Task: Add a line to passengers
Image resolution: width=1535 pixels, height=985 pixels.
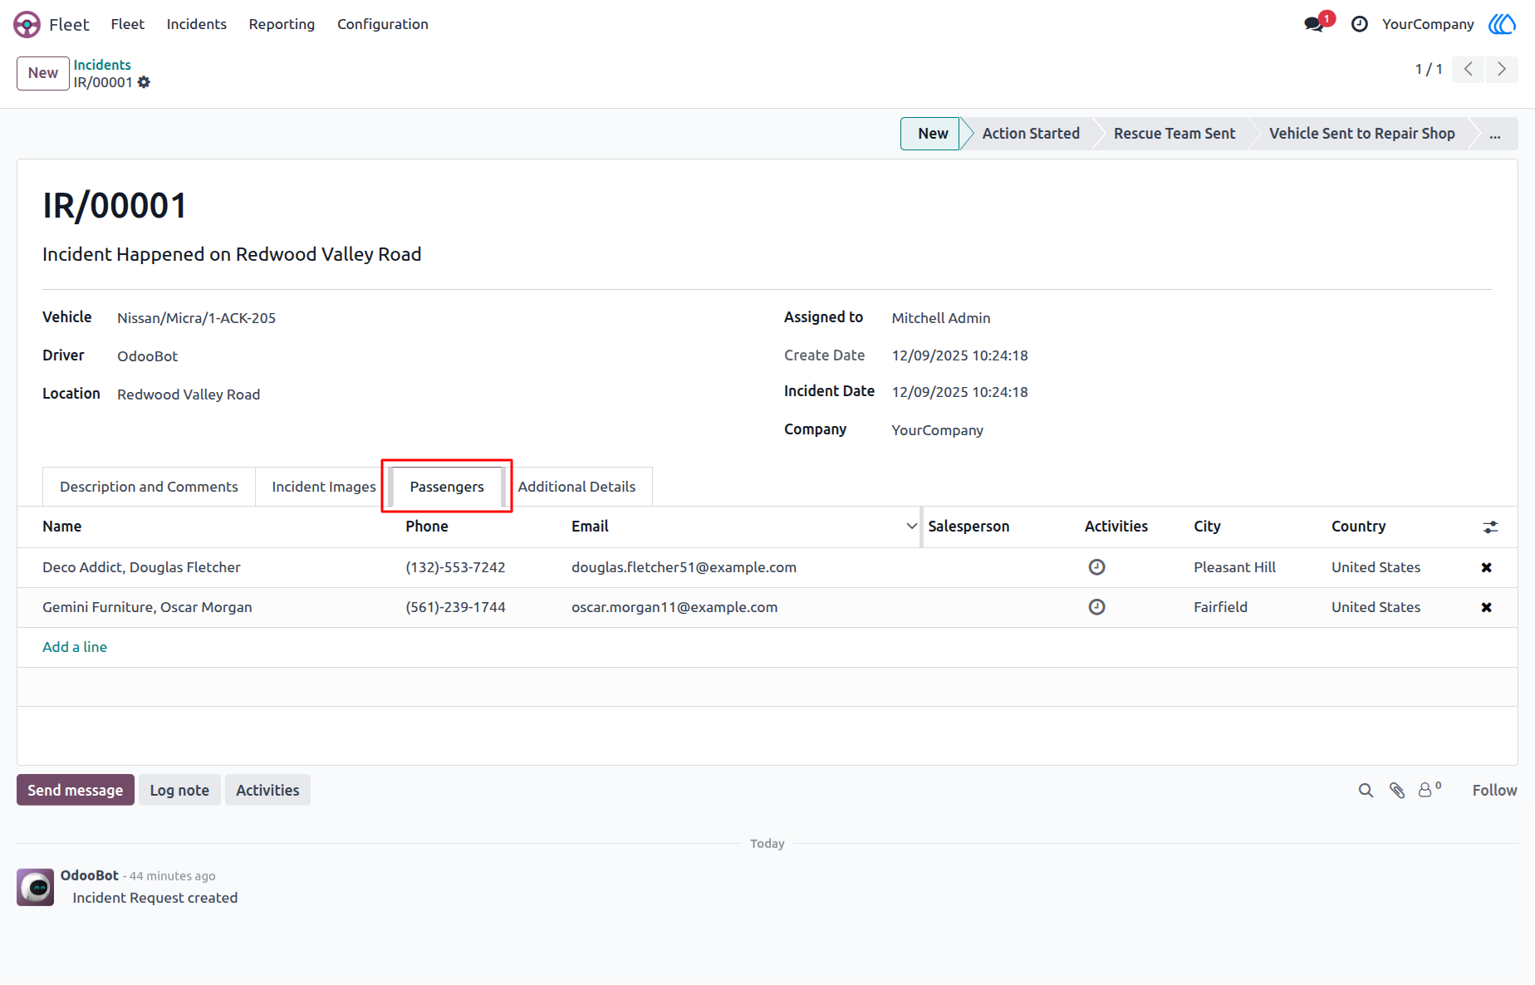Action: click(x=75, y=647)
